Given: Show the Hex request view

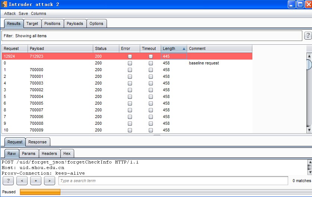Looking at the screenshot, I should [67, 153].
